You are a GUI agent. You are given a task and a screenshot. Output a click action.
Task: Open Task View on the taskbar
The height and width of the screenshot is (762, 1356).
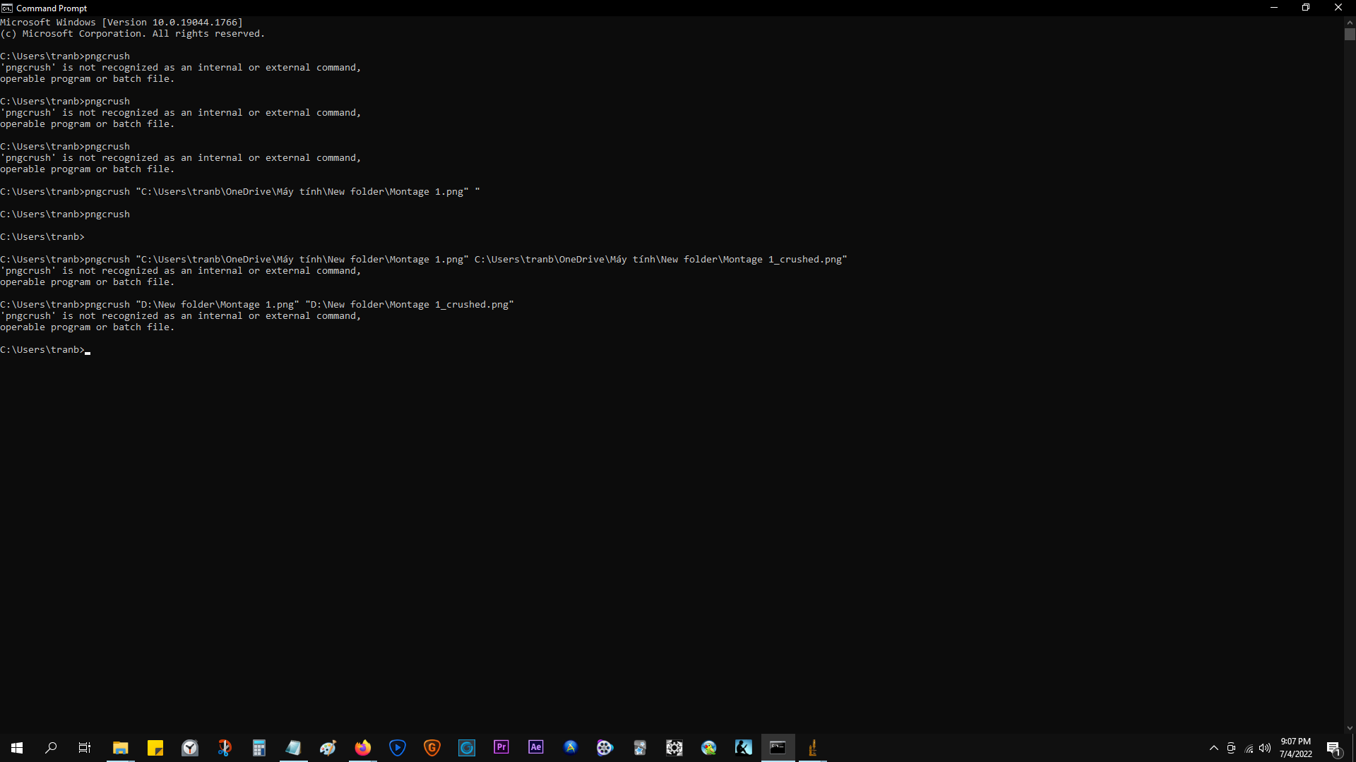coord(85,748)
